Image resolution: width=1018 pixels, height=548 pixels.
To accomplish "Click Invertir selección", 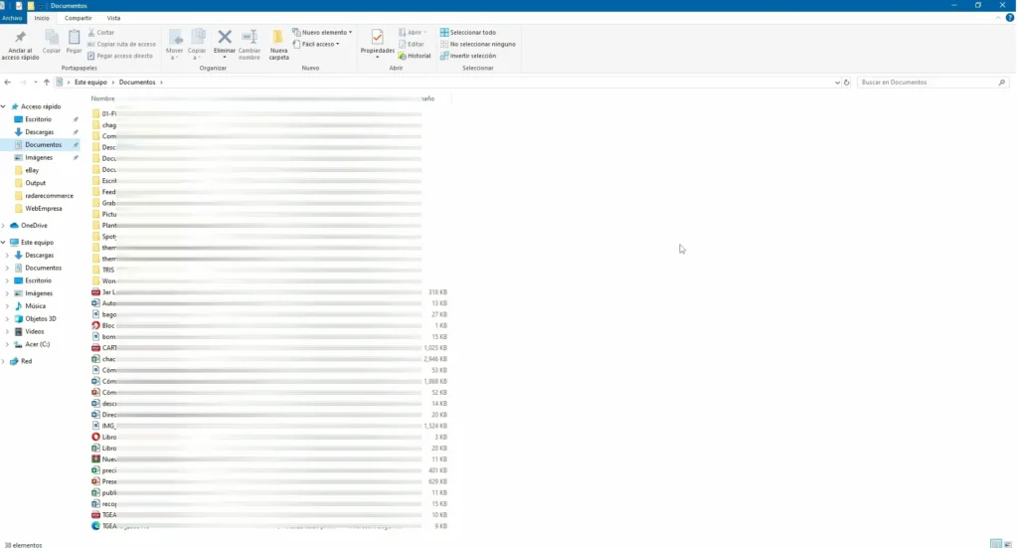I will point(468,56).
